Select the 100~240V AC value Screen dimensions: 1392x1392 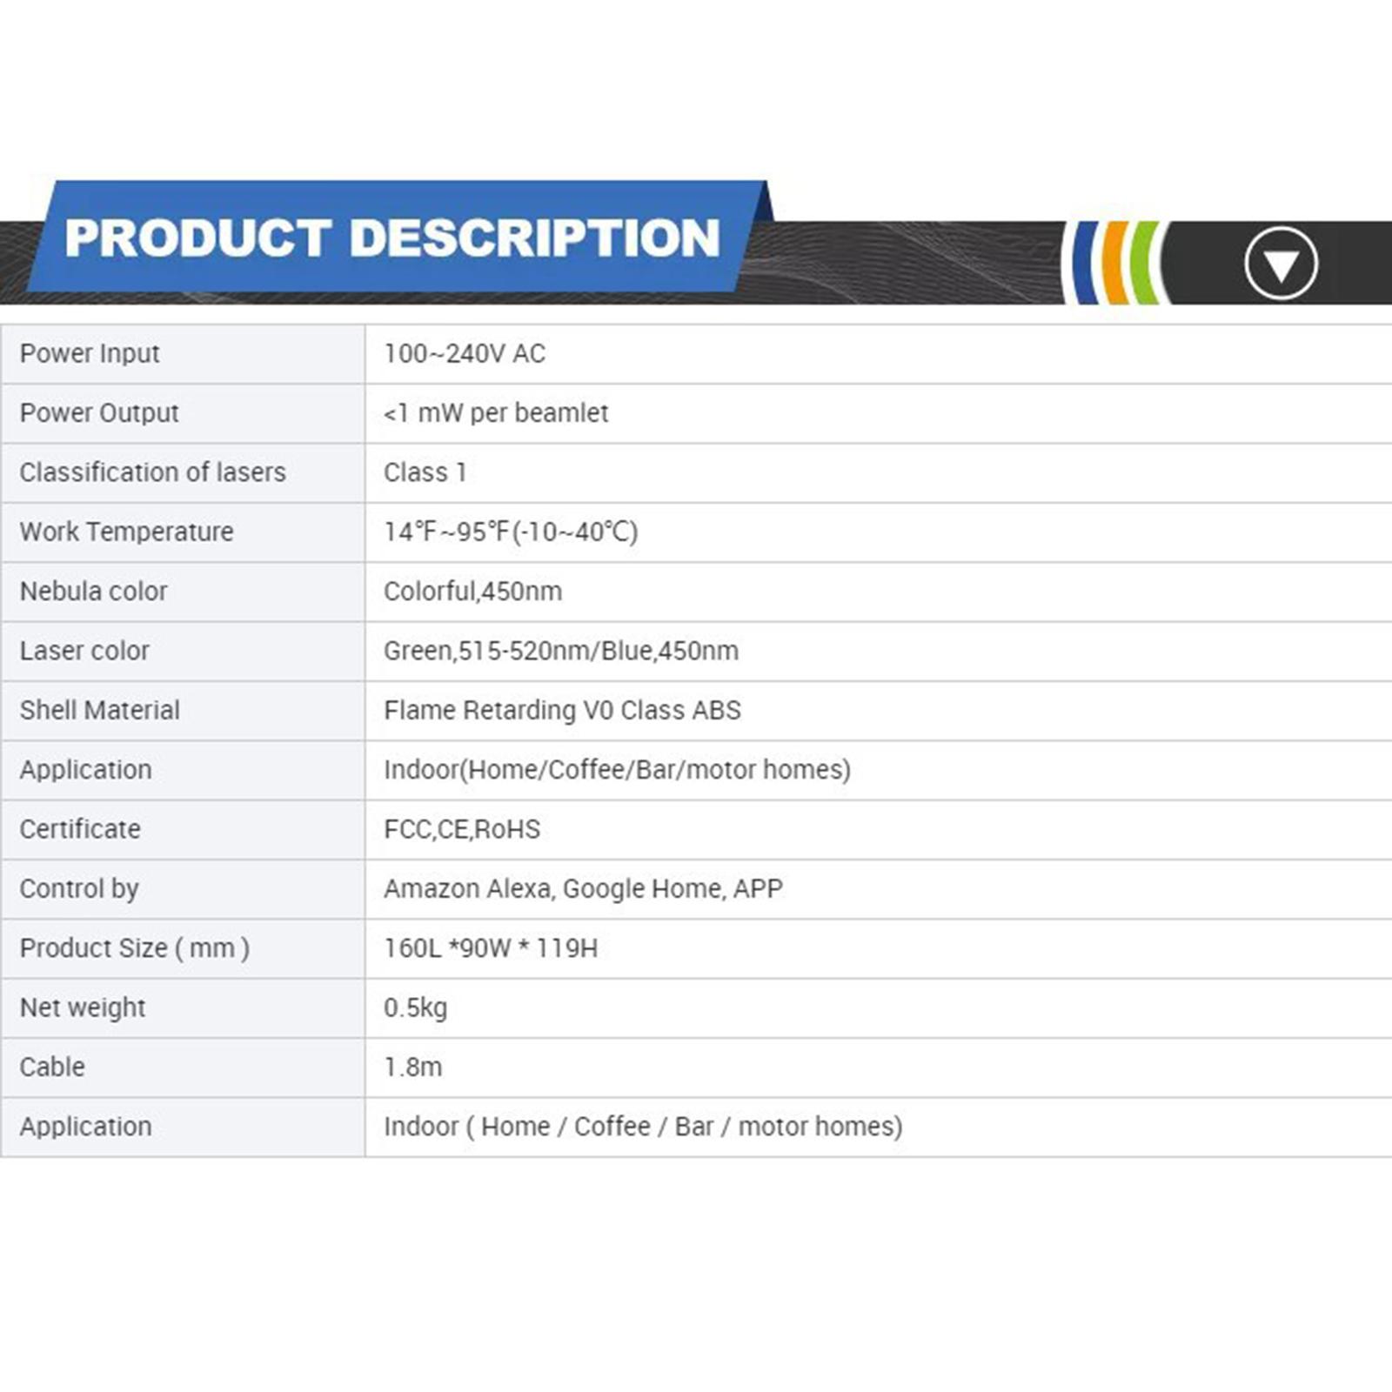465,354
